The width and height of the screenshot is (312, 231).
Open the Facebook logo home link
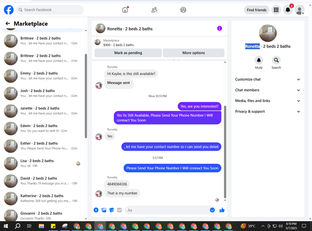point(9,10)
